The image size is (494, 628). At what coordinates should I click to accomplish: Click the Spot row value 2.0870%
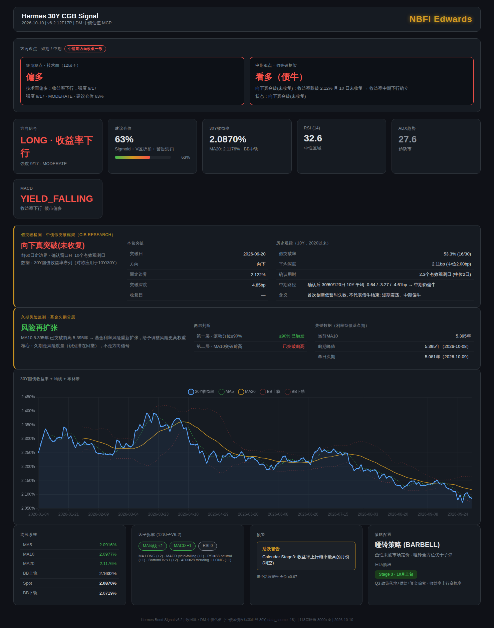(108, 583)
